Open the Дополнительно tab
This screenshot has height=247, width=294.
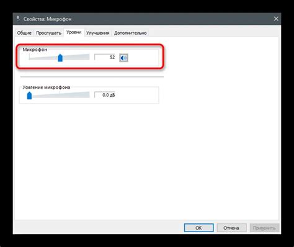point(130,33)
